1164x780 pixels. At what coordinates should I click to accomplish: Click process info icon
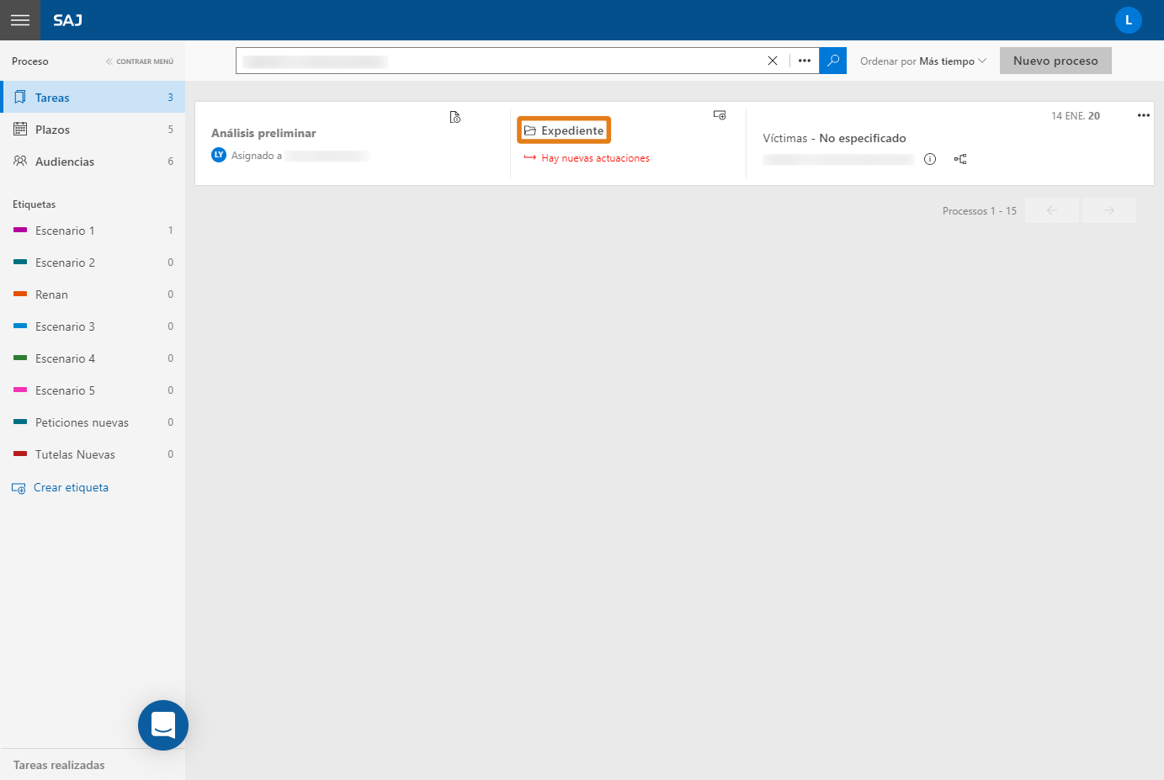pos(930,159)
